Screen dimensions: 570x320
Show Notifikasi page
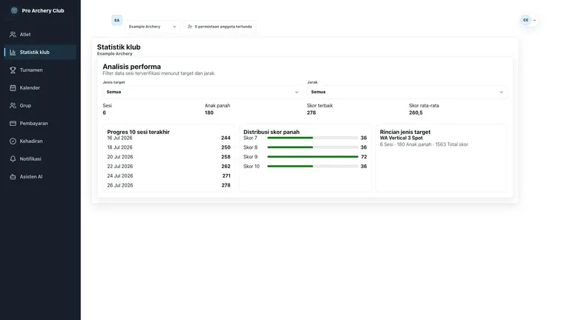(x=40, y=159)
